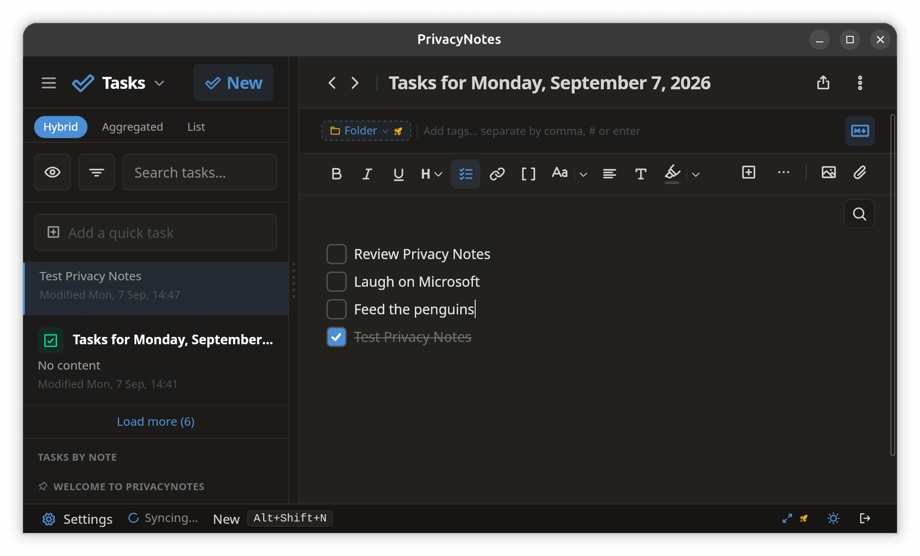Screen dimensions: 920x556
Task: Apply italic formatting
Action: 367,174
